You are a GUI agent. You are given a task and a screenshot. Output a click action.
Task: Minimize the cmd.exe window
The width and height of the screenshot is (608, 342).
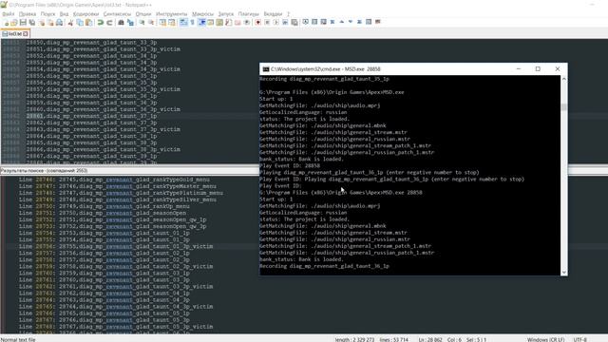(519, 69)
